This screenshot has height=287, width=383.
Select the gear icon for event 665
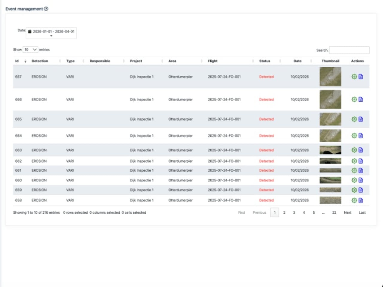pos(354,119)
